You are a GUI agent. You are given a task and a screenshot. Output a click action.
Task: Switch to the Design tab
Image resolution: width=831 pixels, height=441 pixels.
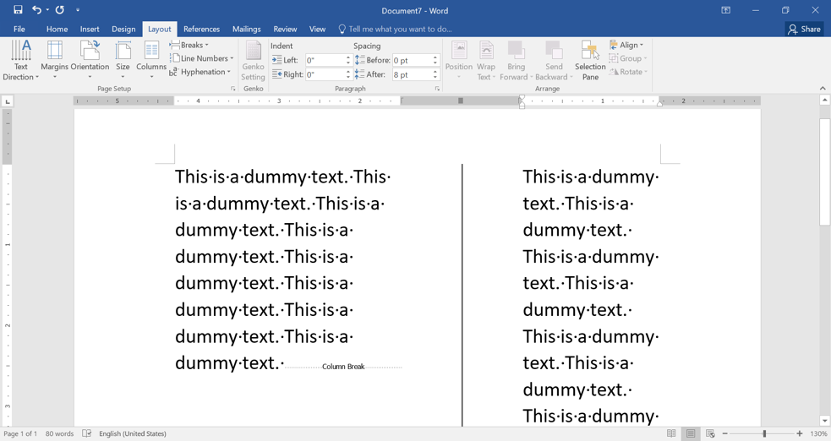click(123, 29)
